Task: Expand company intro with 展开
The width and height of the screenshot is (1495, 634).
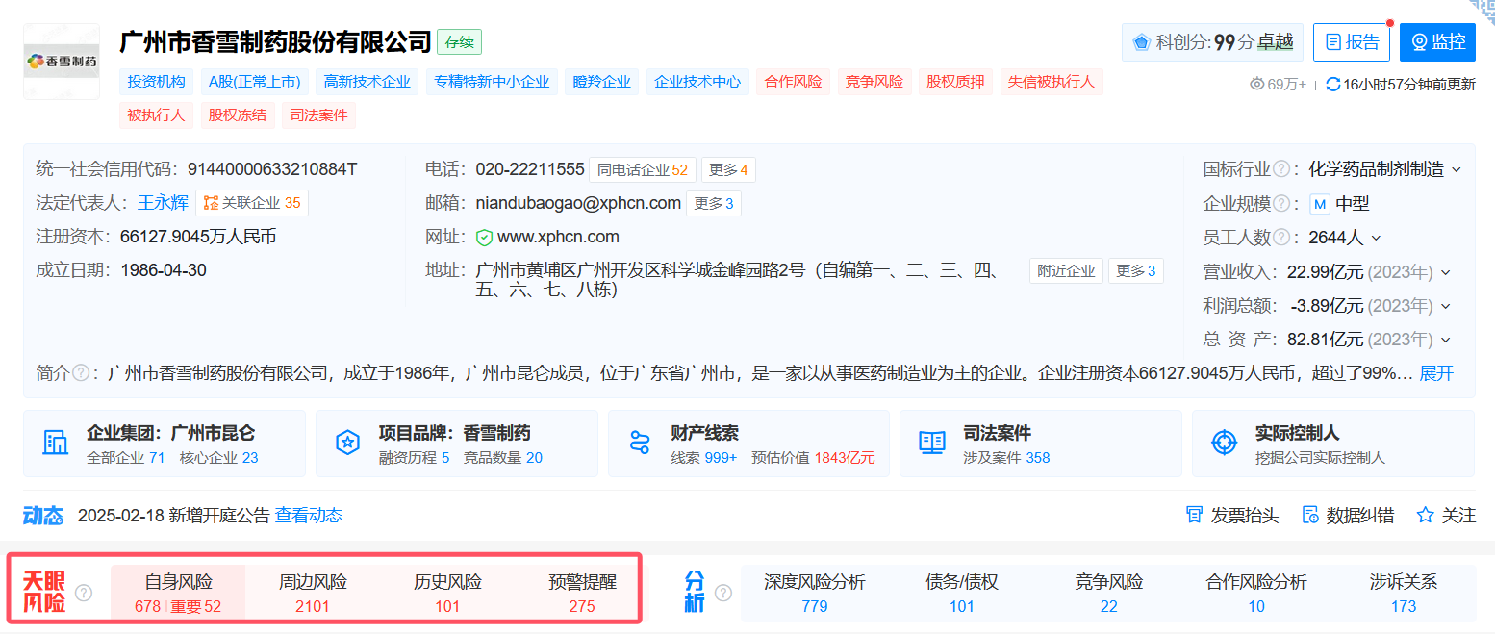Action: coord(1436,373)
